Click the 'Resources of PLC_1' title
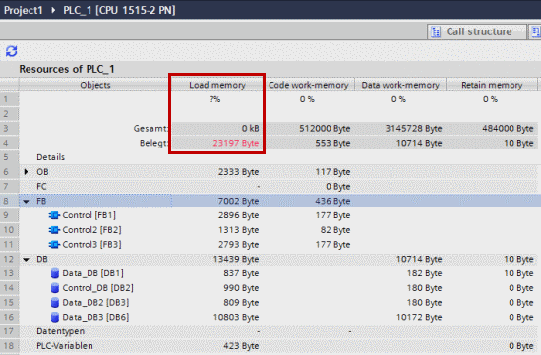541x355 pixels. tap(67, 69)
